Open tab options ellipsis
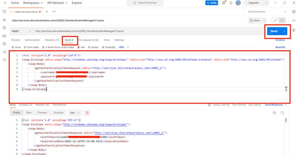This screenshot has height=155, width=296. (x=54, y=12)
